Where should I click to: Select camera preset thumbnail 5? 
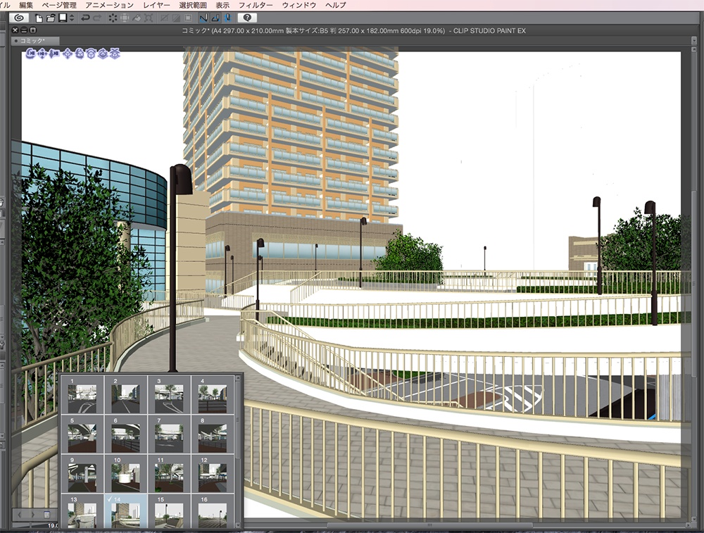82,434
